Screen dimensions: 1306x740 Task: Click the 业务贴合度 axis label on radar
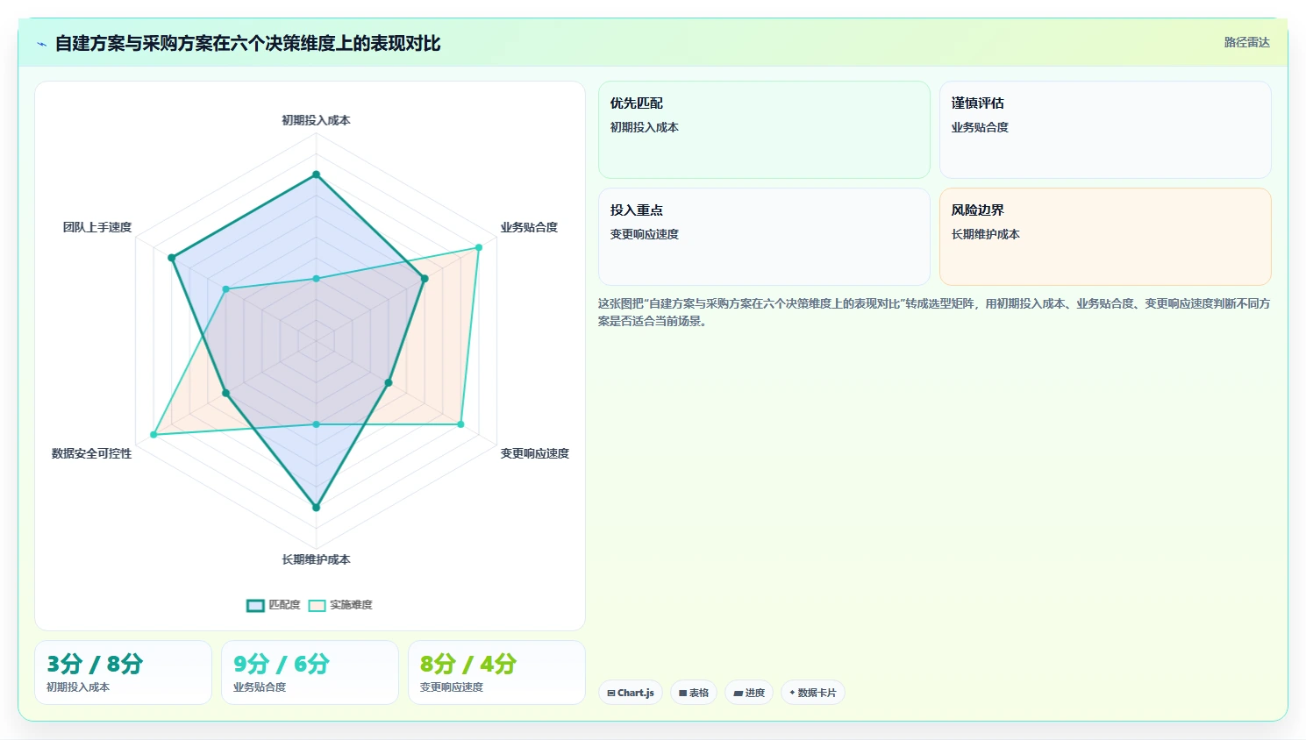coord(529,227)
